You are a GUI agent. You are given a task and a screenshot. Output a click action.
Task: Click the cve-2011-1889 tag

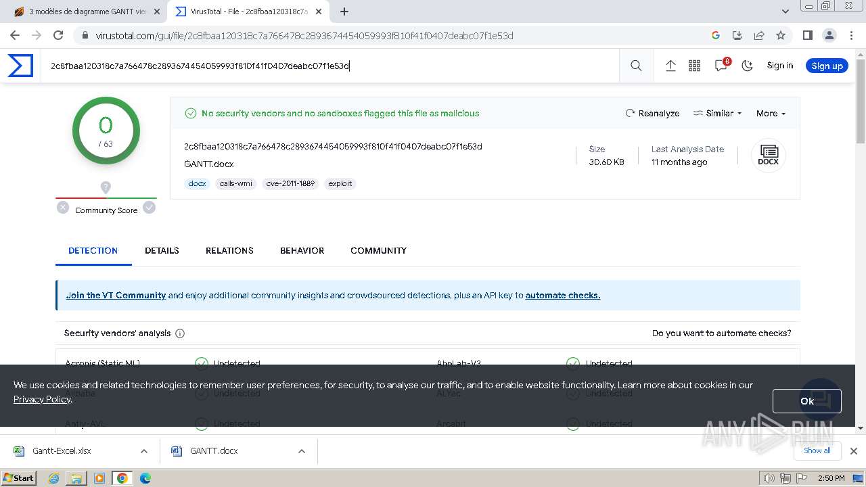pyautogui.click(x=290, y=183)
